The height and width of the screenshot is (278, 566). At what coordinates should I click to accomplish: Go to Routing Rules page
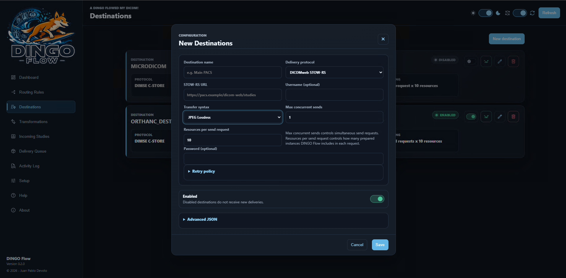pos(41,92)
